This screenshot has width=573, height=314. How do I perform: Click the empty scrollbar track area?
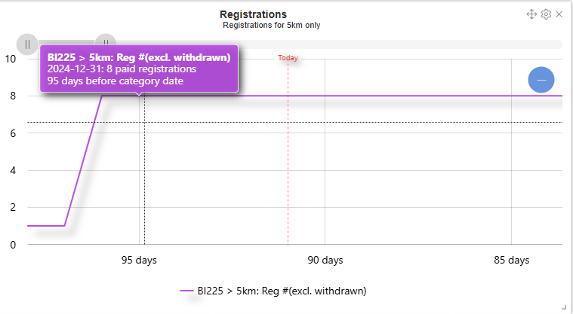[340, 44]
